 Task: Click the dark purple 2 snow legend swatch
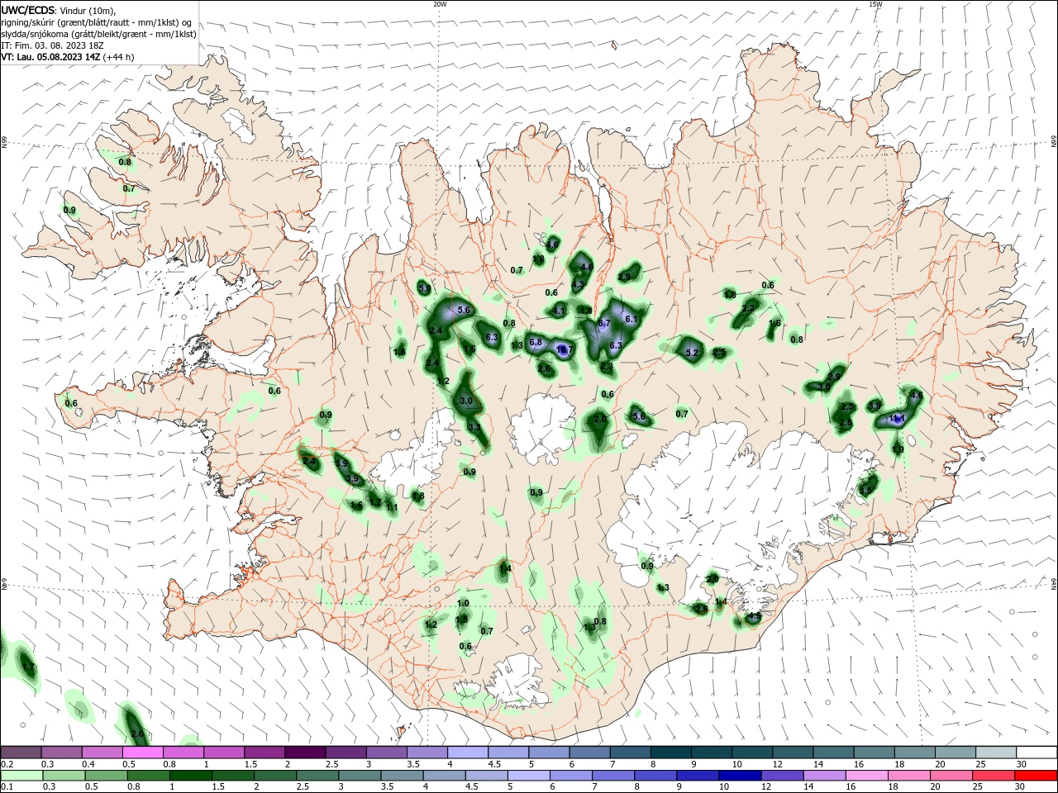pos(305,753)
